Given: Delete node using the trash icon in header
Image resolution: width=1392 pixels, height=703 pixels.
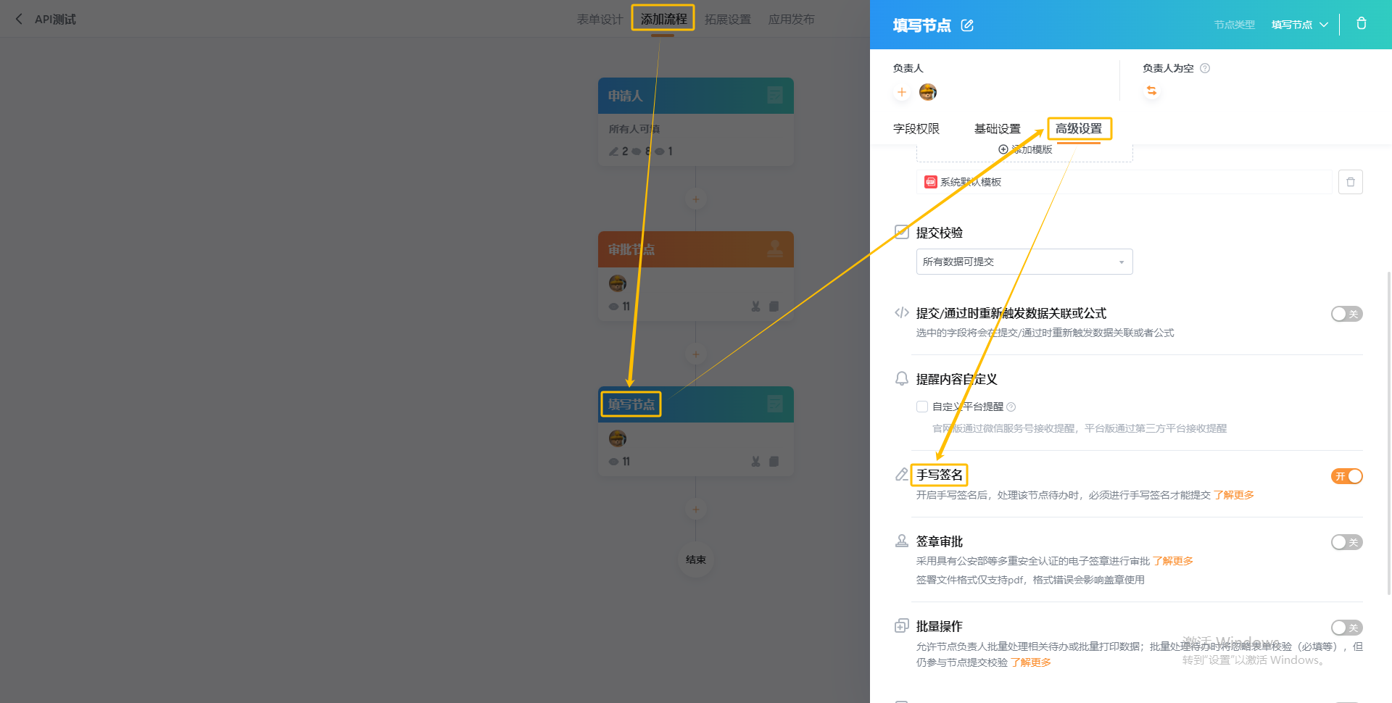Looking at the screenshot, I should tap(1362, 24).
